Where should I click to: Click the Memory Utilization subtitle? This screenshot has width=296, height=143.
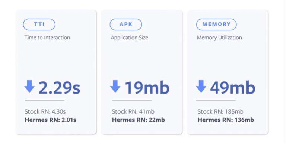(x=219, y=38)
